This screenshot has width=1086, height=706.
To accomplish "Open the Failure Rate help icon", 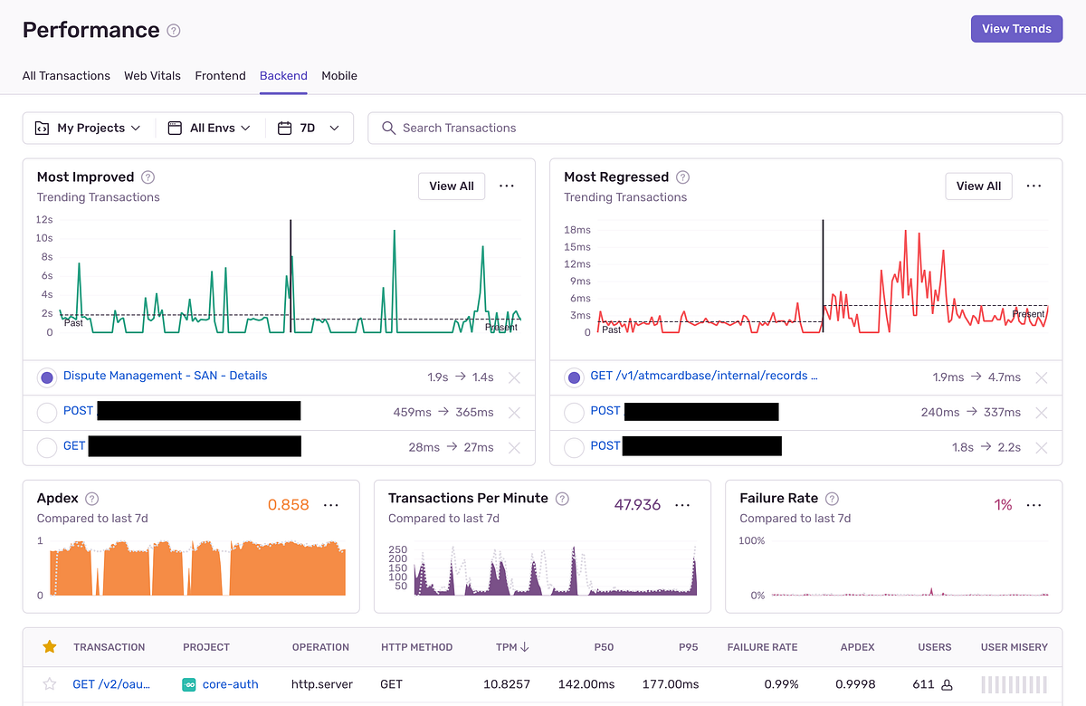I will pyautogui.click(x=832, y=498).
